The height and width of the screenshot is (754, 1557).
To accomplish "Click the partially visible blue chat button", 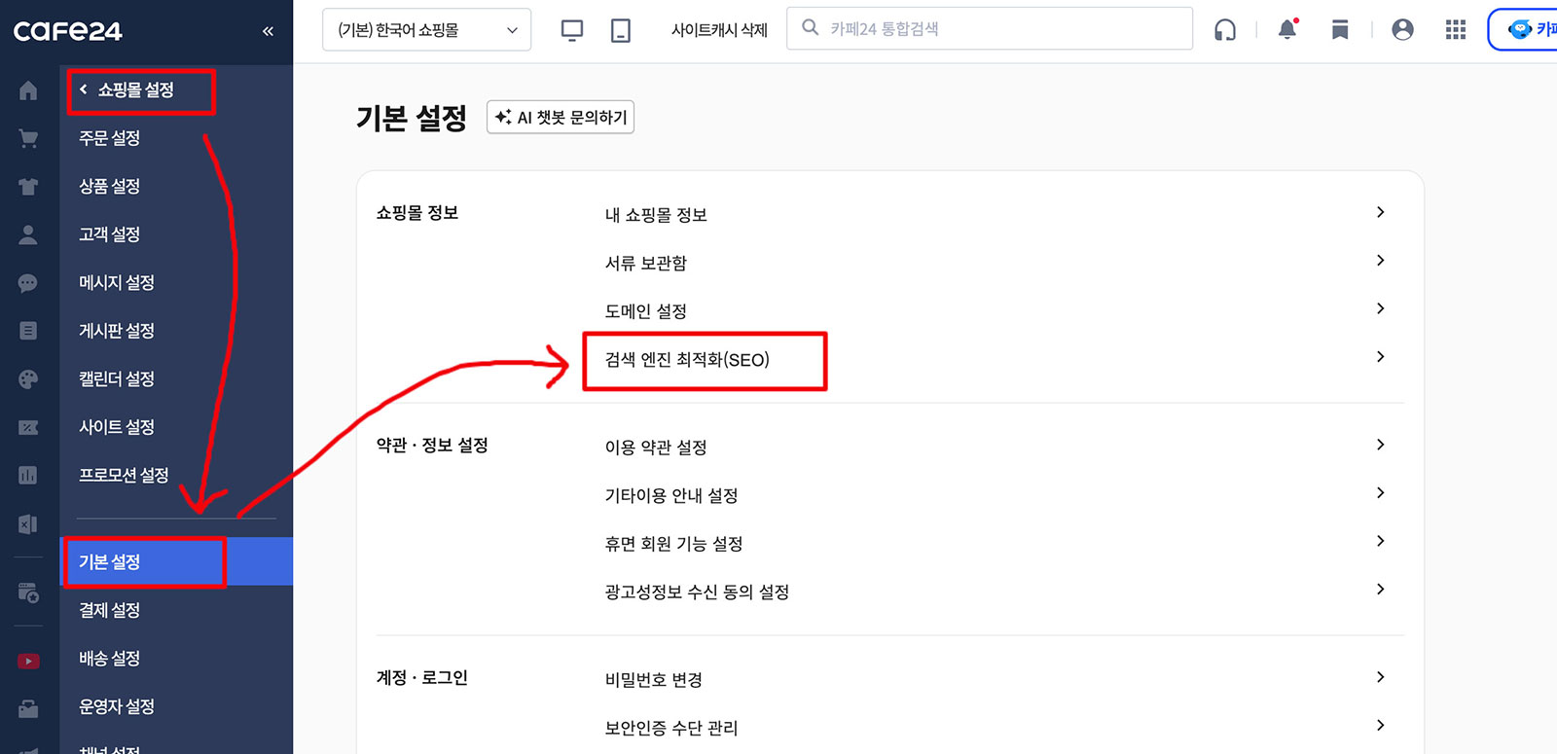I will (x=1524, y=29).
